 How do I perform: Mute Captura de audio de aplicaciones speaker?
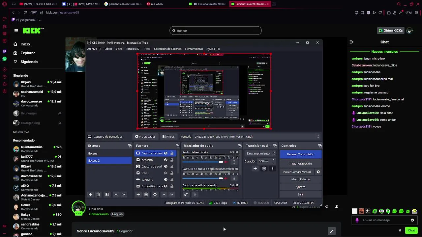(x=226, y=178)
